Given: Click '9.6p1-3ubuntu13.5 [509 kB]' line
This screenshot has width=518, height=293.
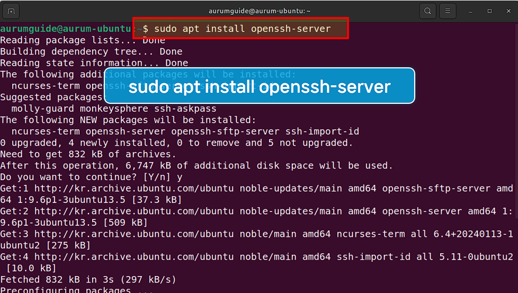Looking at the screenshot, I should [x=74, y=223].
